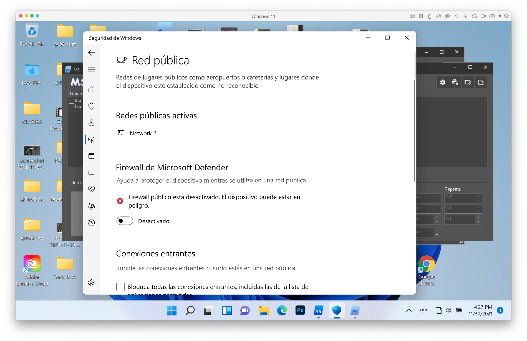This screenshot has height=341, width=527.
Task: Show hidden icons with the taskbar tray chevron
Action: tap(409, 310)
